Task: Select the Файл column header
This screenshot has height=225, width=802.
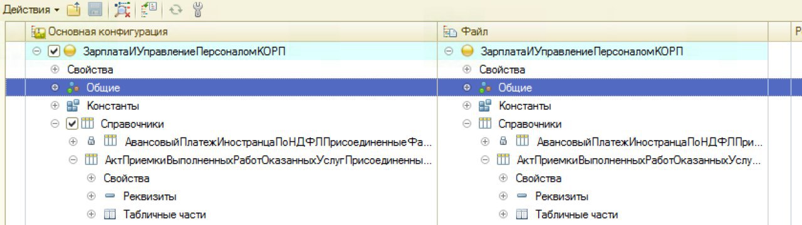Action: pyautogui.click(x=603, y=32)
